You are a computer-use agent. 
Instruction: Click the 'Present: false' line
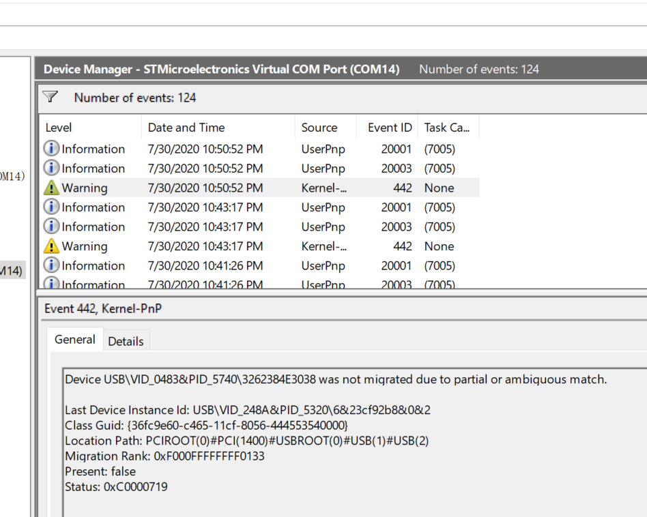pyautogui.click(x=100, y=471)
